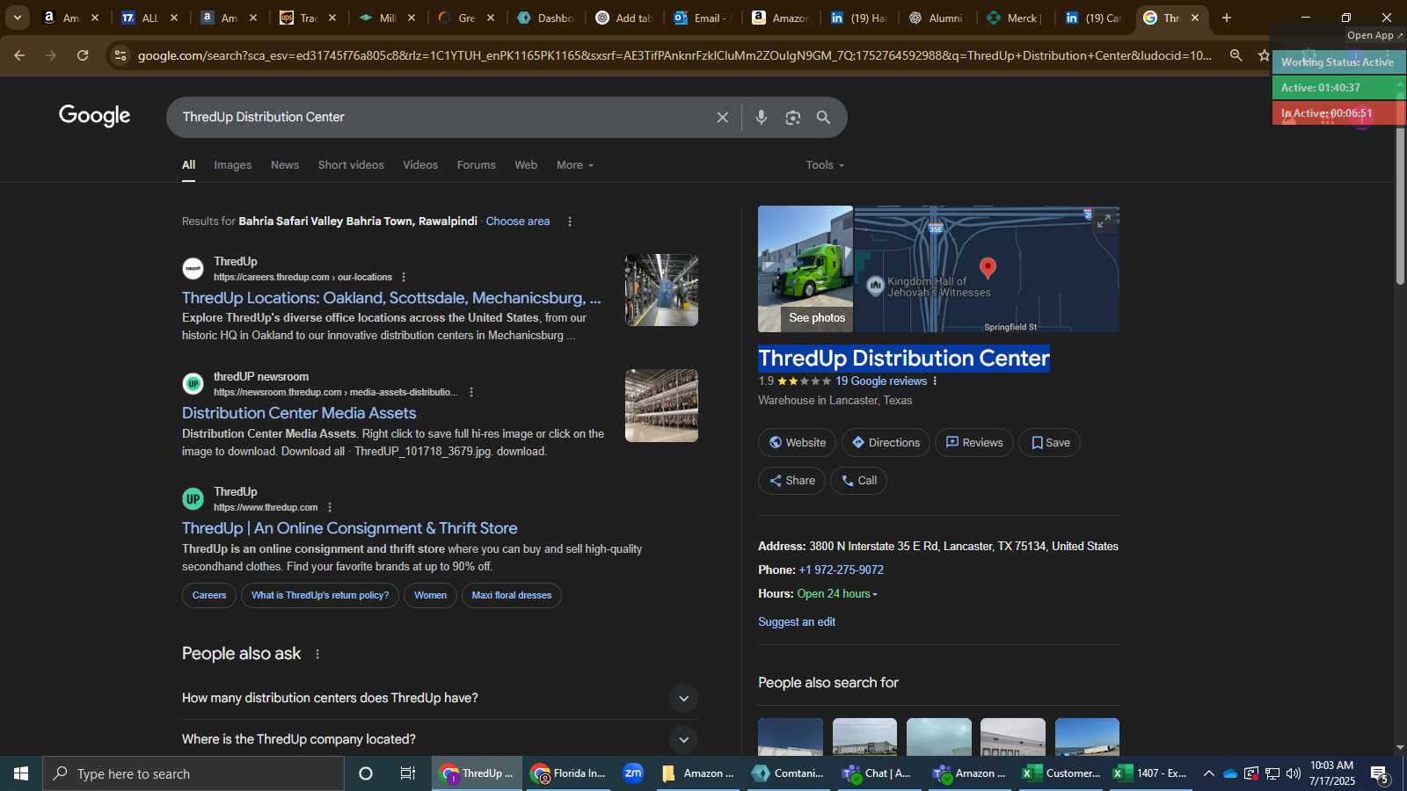1407x791 pixels.
Task: Start voice search with microphone icon
Action: [x=762, y=117]
